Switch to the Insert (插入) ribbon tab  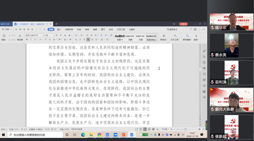[59, 30]
